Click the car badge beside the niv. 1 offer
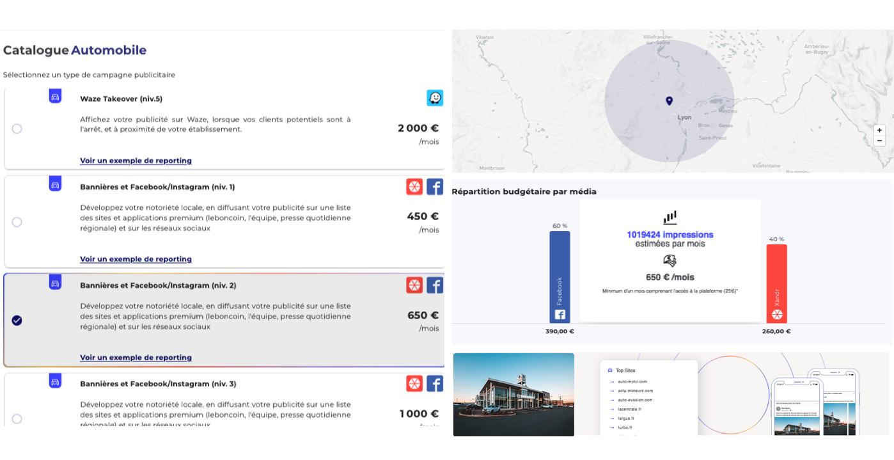894x460 pixels. tap(55, 184)
